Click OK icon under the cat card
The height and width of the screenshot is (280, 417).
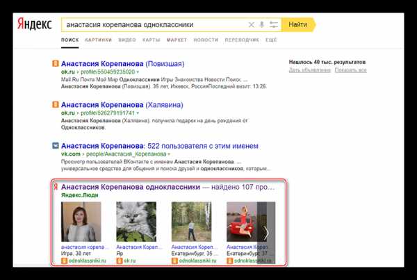click(x=120, y=261)
